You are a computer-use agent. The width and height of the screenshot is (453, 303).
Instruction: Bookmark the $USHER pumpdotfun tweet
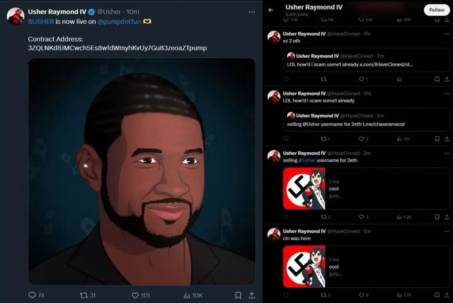coord(238,295)
